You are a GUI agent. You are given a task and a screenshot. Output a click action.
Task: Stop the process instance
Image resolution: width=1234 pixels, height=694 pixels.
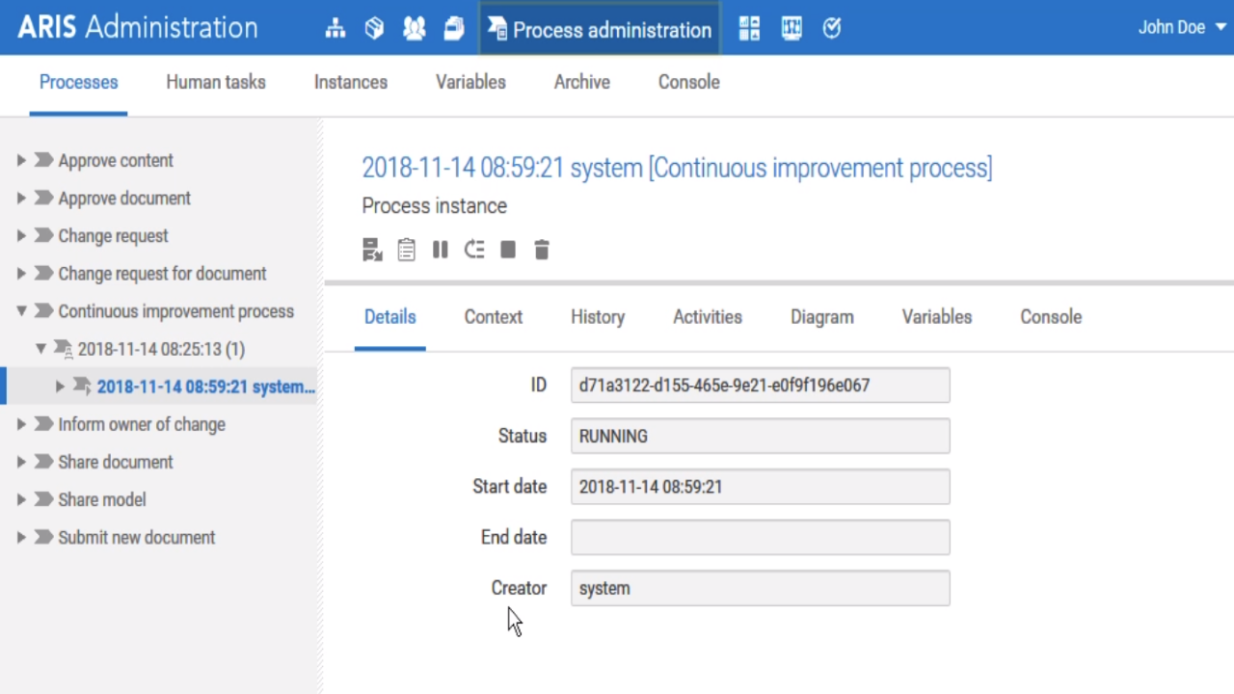point(507,250)
